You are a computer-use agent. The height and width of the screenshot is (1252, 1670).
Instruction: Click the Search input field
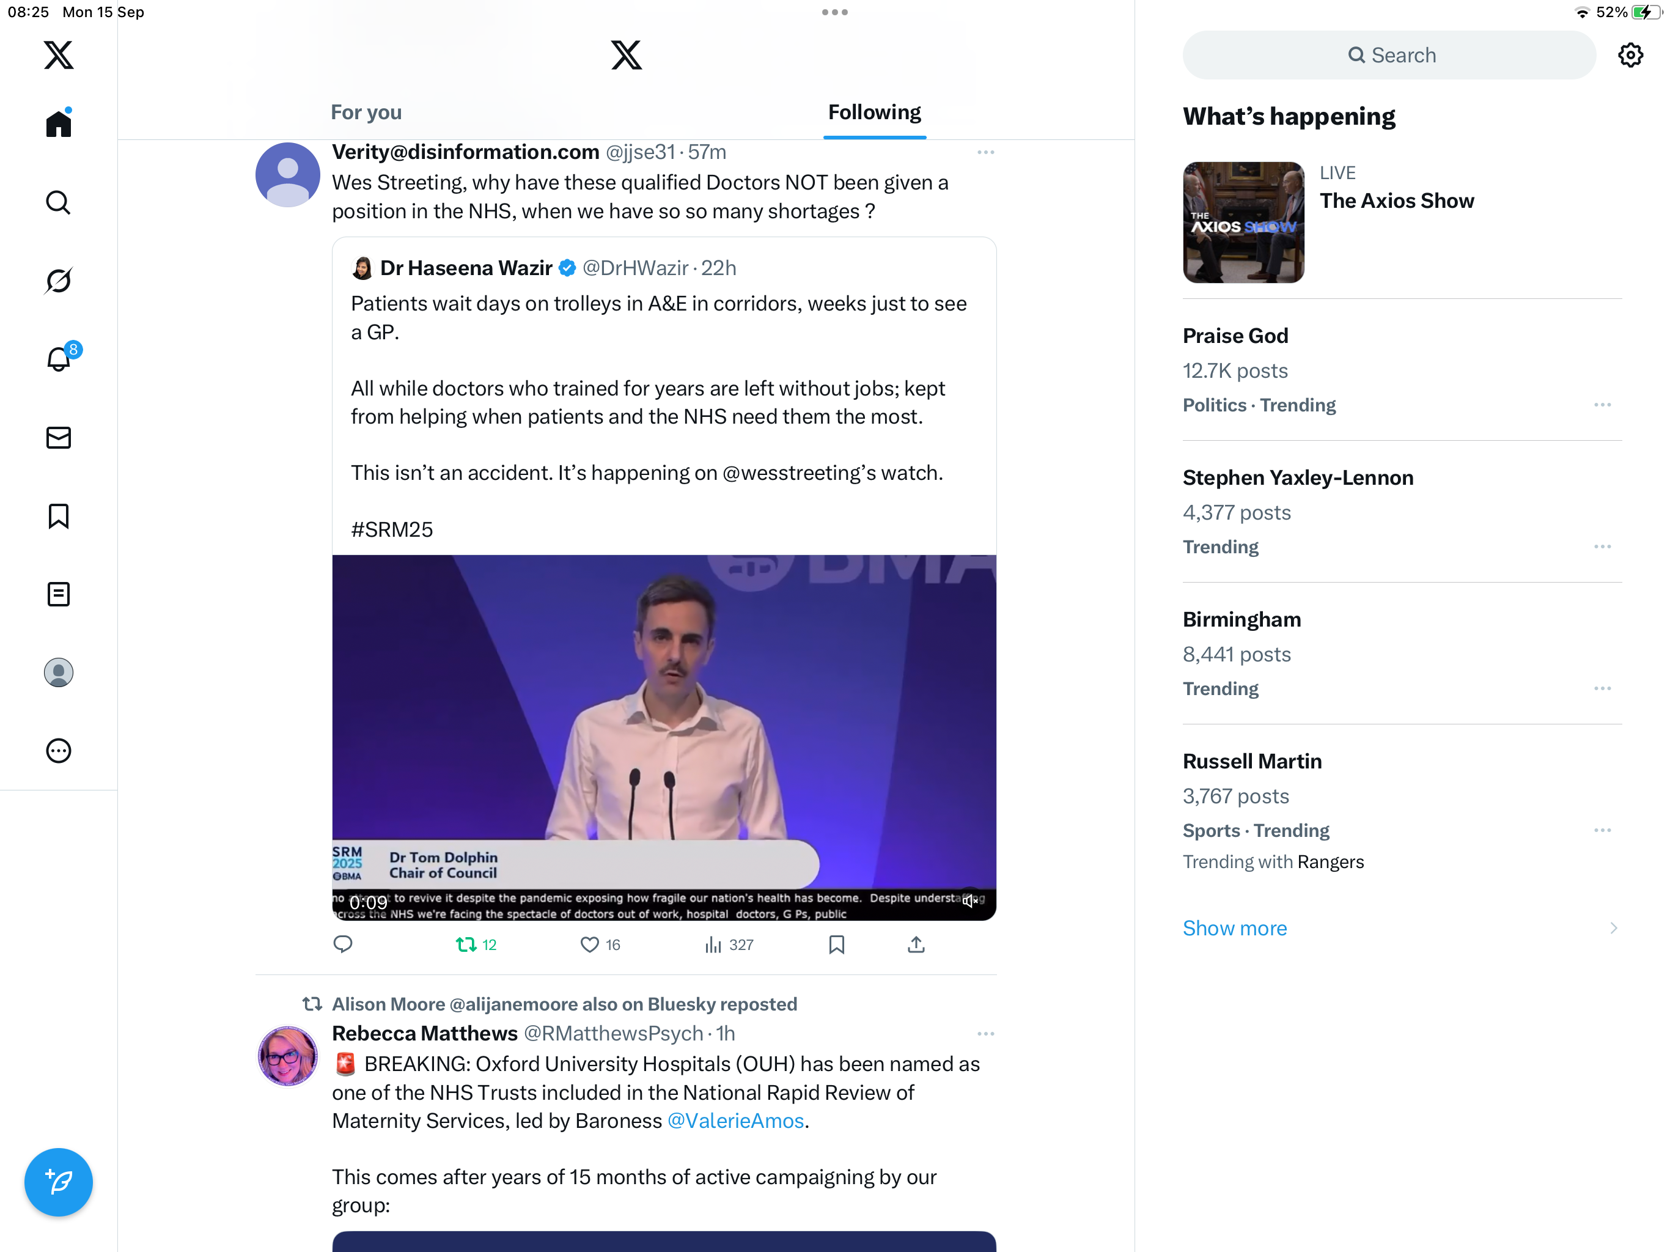click(x=1389, y=55)
